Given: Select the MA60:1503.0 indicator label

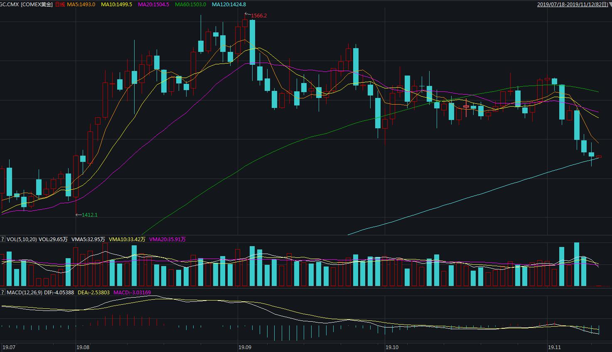Looking at the screenshot, I should click(x=190, y=4).
